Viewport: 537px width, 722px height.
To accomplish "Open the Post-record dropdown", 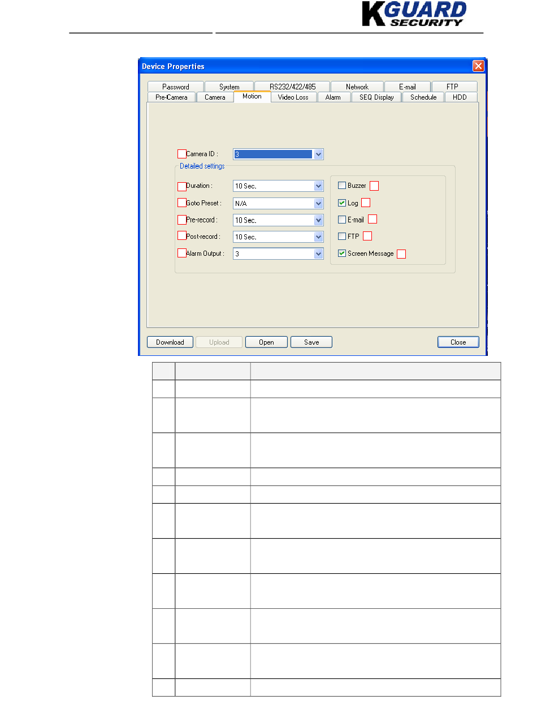I will coord(319,237).
